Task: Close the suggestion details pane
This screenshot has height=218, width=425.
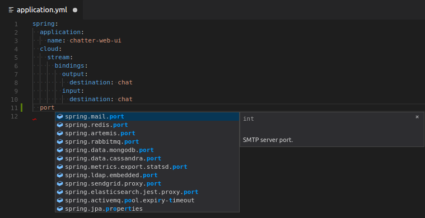Action: click(x=417, y=117)
